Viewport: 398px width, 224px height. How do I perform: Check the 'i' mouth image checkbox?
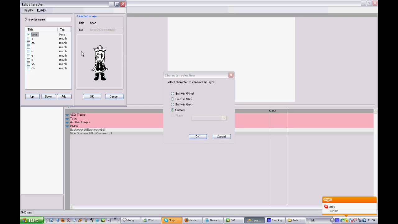29,47
